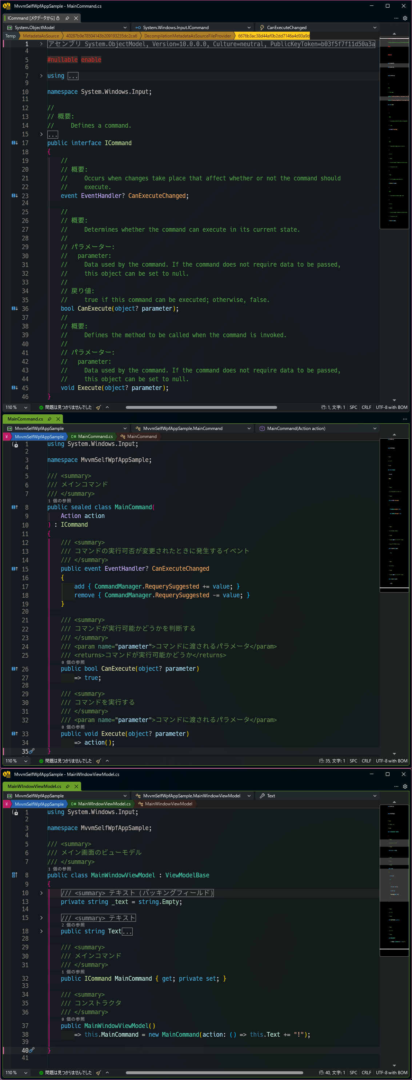This screenshot has width=412, height=1080.
Task: Expand Text summary comment on ViewModel line 15
Action: pos(41,918)
